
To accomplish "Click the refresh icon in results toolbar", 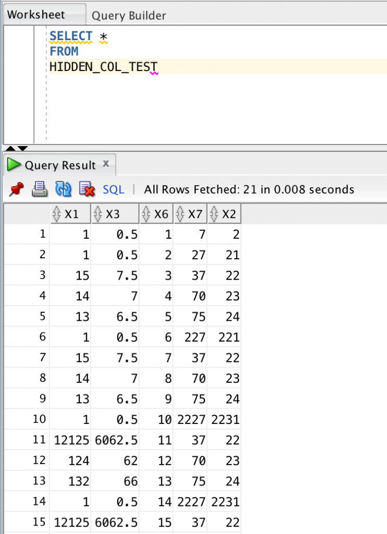I will point(63,190).
